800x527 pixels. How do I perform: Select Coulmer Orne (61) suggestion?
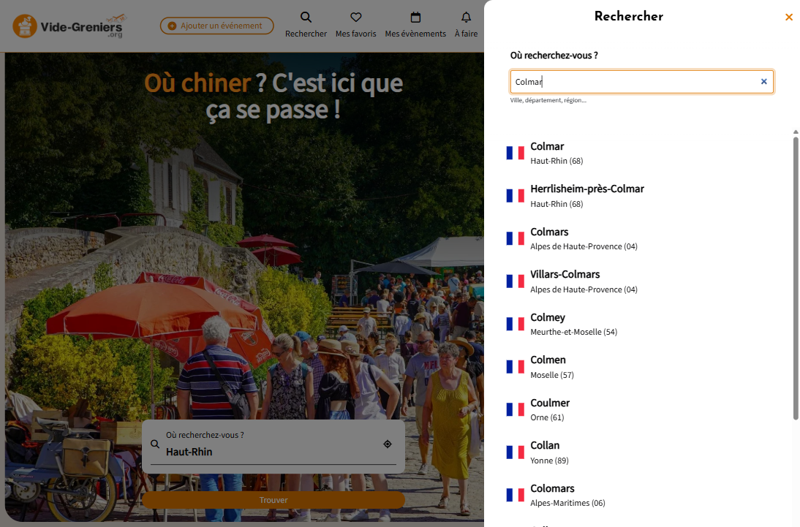550,409
